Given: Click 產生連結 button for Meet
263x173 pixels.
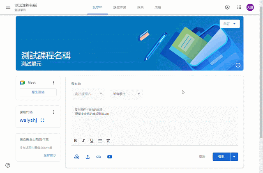Looking at the screenshot, I should coord(38,92).
